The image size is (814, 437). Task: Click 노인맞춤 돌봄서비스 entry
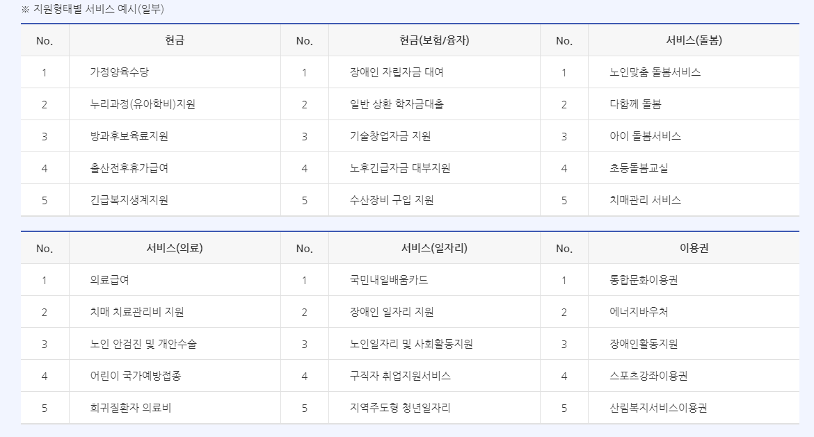[655, 72]
